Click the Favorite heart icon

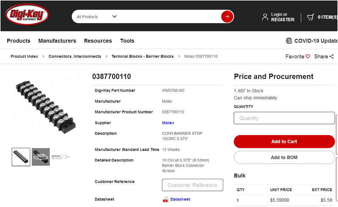[308, 56]
